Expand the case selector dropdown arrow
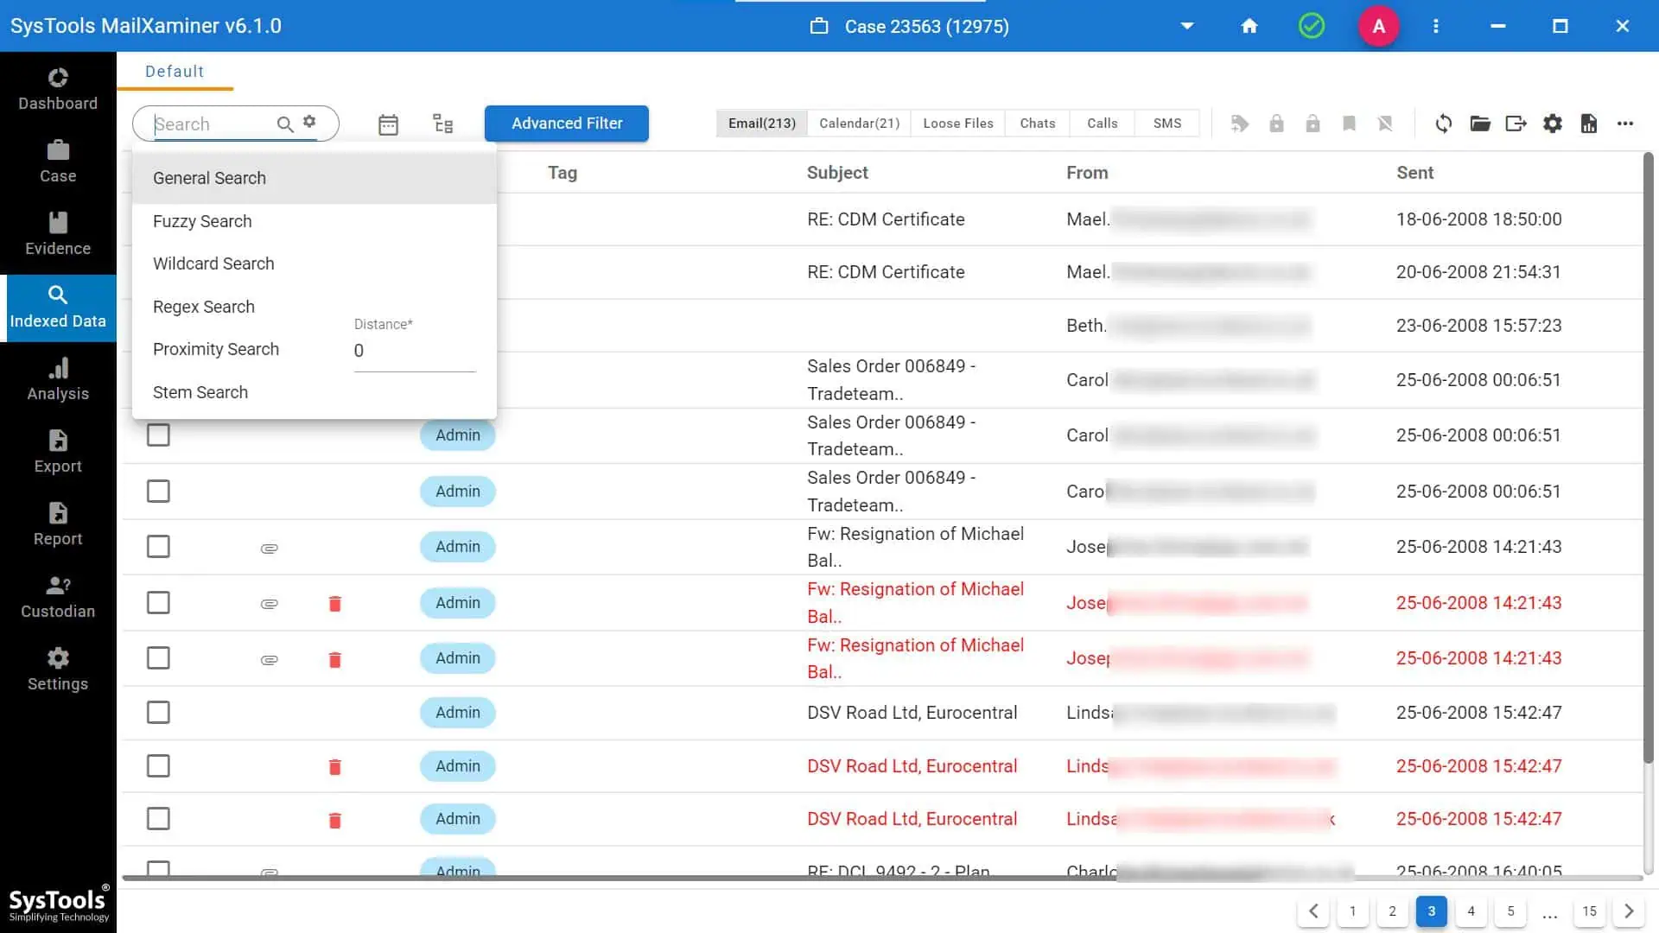 click(1187, 26)
